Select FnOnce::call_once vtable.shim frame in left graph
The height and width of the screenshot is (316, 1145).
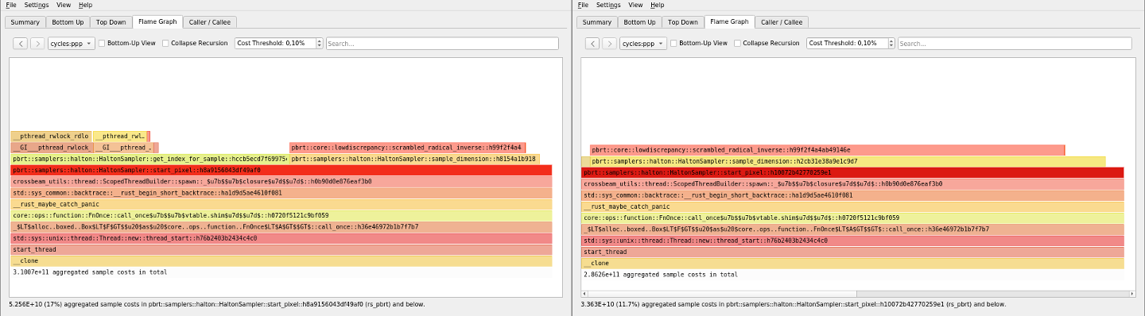(x=281, y=216)
